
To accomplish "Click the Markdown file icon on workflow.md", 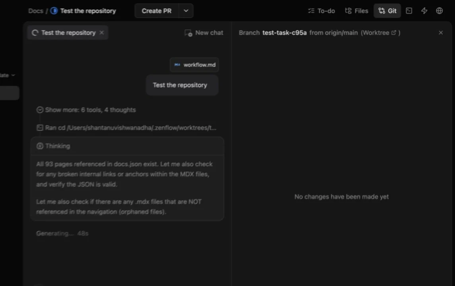I will 177,65.
